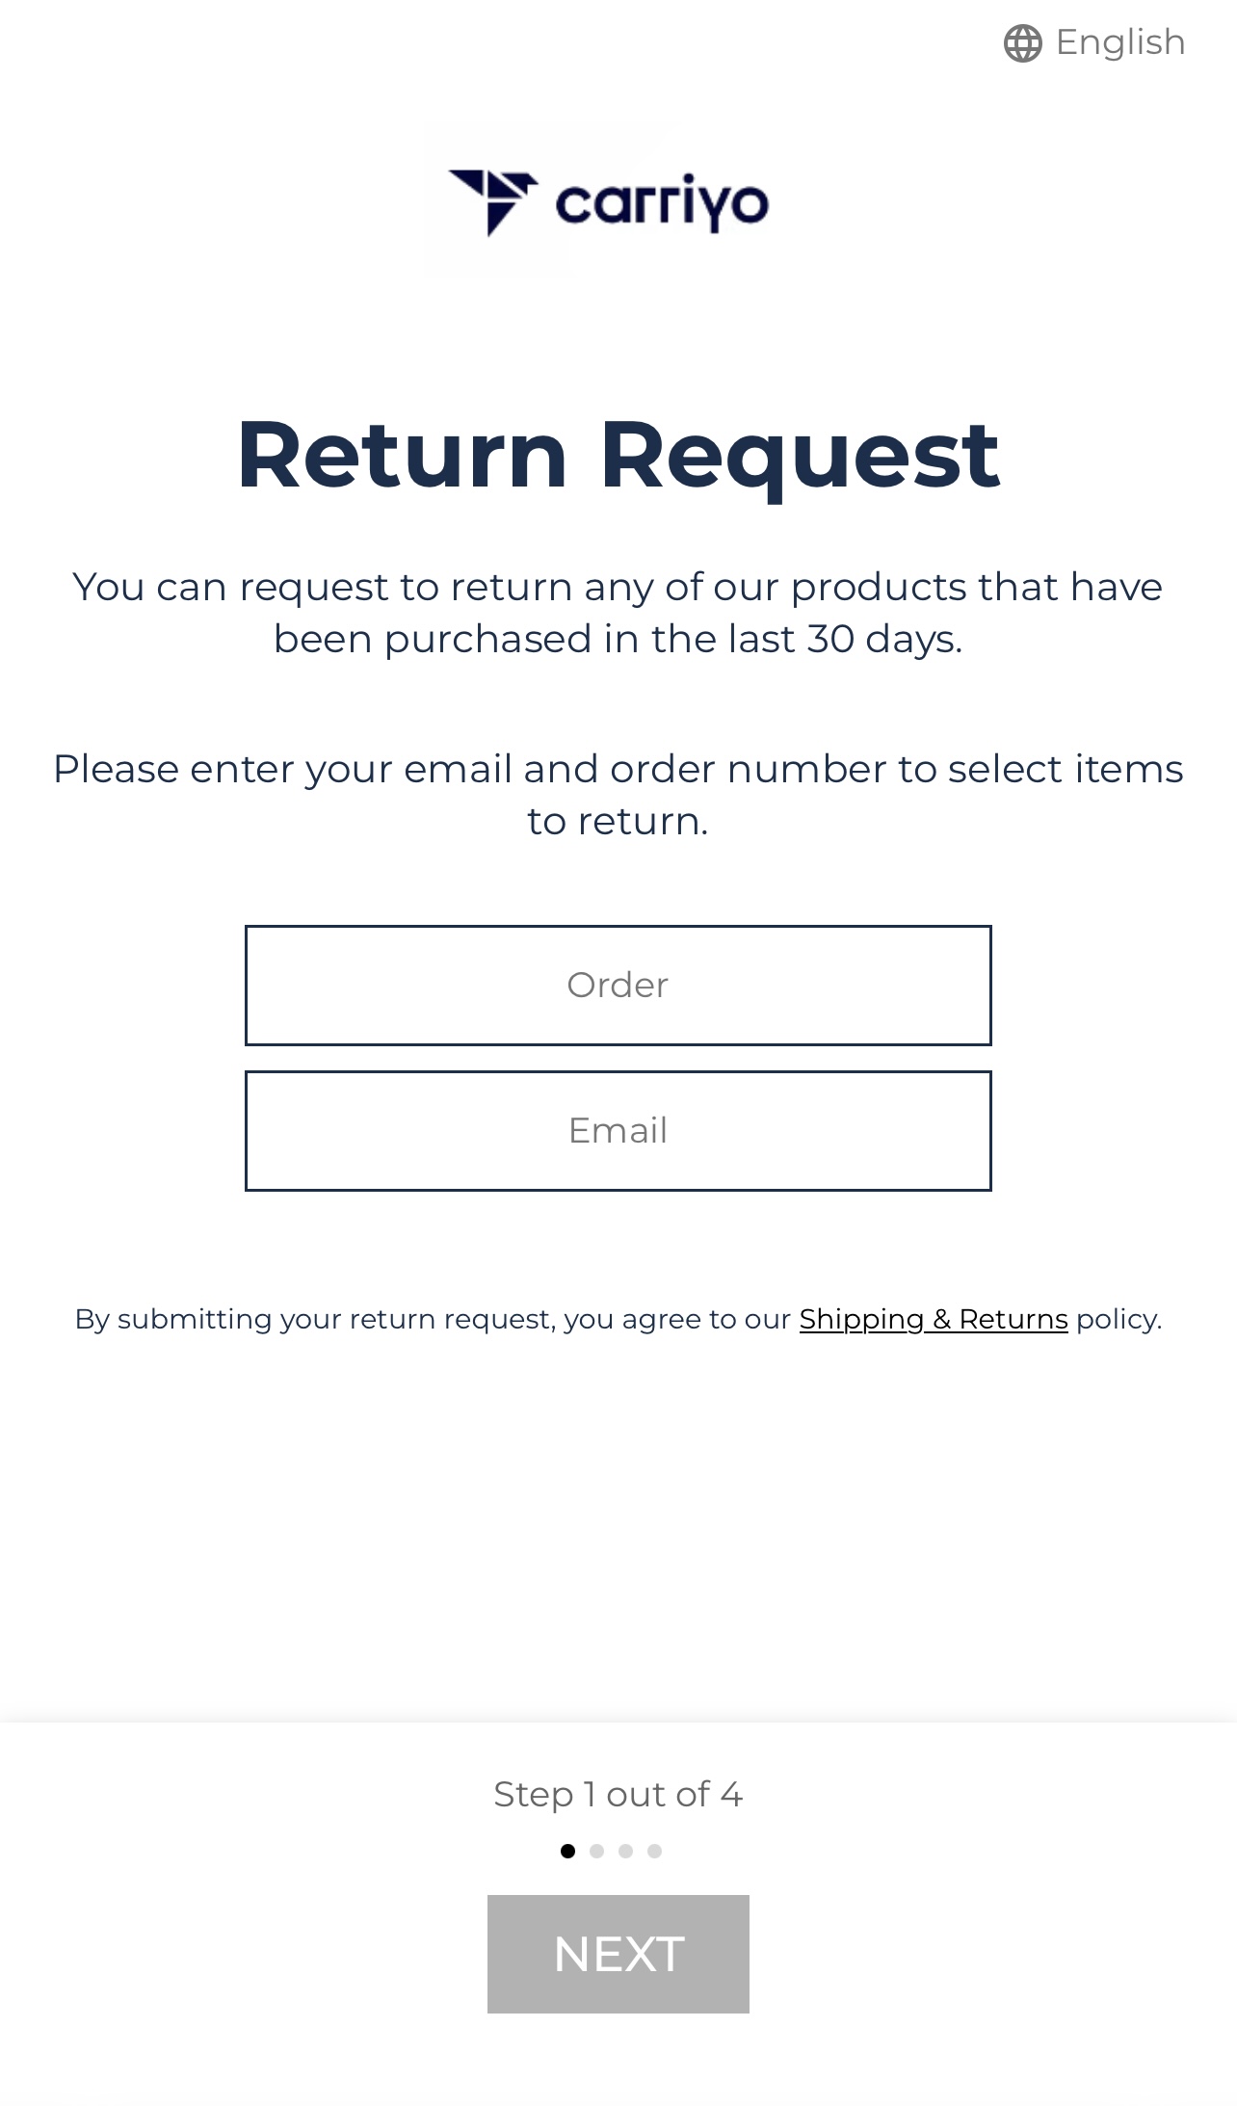This screenshot has height=2106, width=1237.
Task: Click the 'By submitting your return request' disclaimer
Action: click(x=618, y=1319)
